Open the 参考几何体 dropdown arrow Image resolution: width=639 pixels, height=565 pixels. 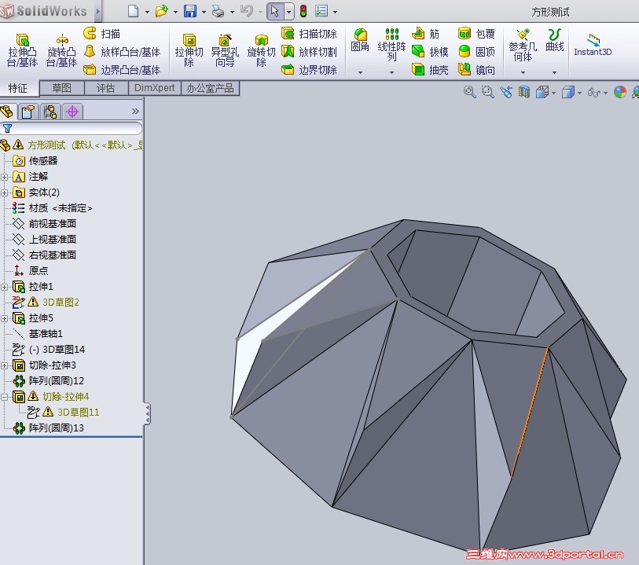tap(523, 72)
